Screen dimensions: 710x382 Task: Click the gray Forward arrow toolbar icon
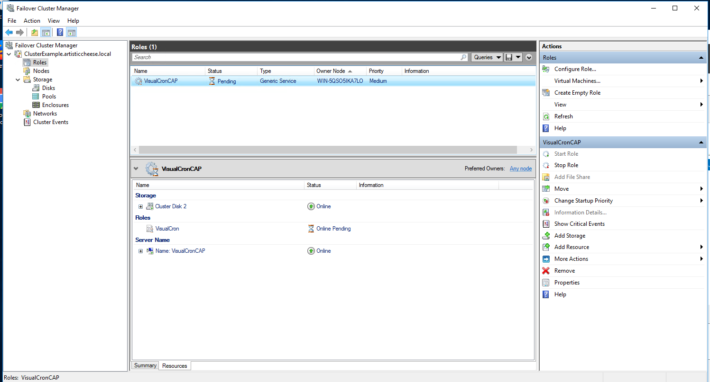click(20, 32)
